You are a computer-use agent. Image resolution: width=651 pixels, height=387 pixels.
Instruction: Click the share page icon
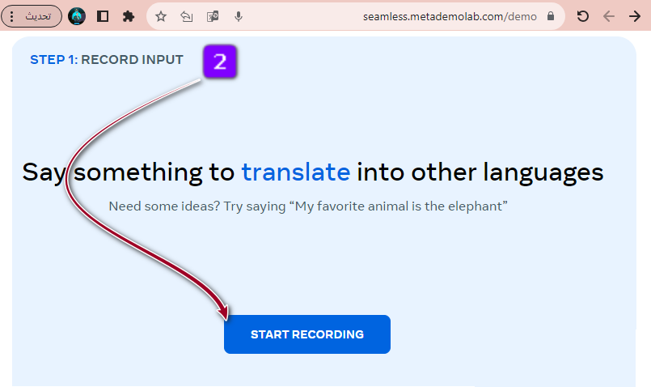[187, 16]
